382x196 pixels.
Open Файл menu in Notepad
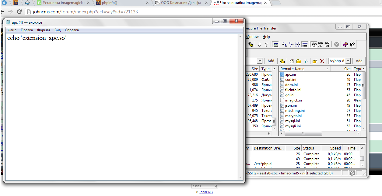[12, 30]
